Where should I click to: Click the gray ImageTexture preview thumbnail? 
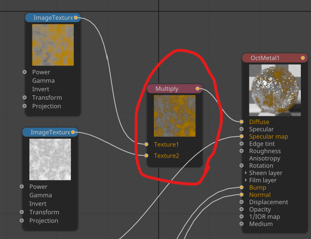coord(50,159)
